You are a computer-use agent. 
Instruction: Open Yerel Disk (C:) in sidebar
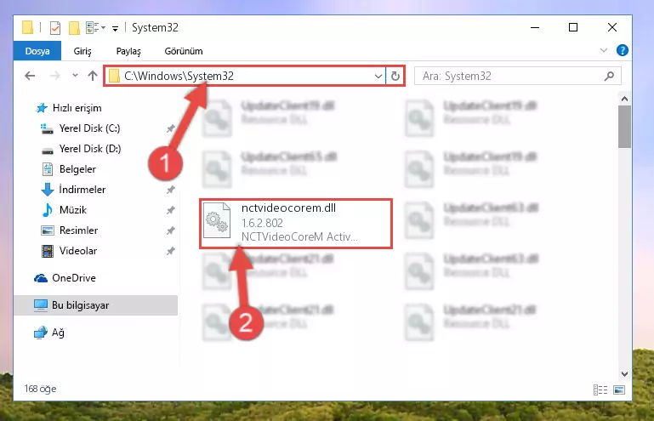point(81,128)
